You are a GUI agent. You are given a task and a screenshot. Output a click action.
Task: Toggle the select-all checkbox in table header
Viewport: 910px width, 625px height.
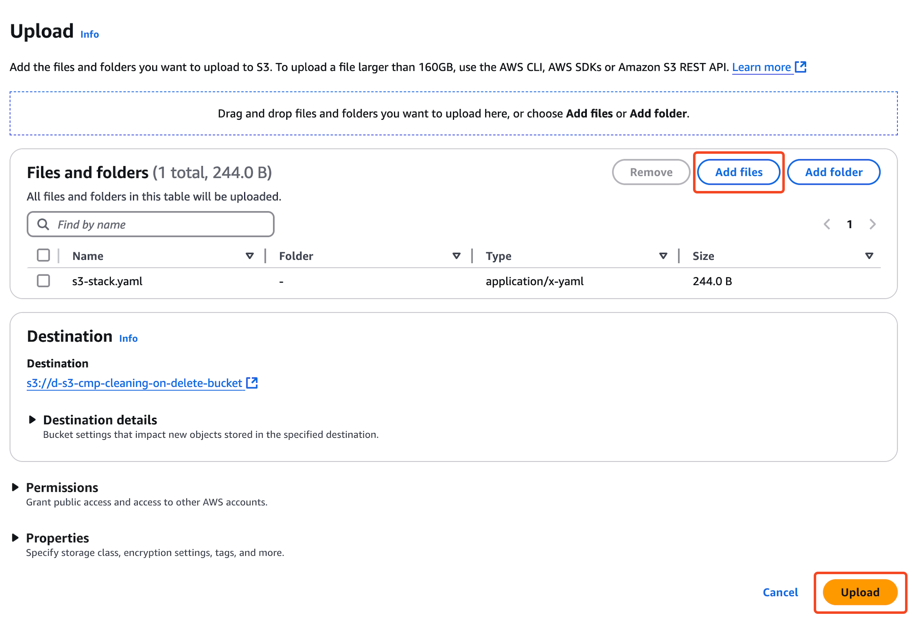coord(43,255)
